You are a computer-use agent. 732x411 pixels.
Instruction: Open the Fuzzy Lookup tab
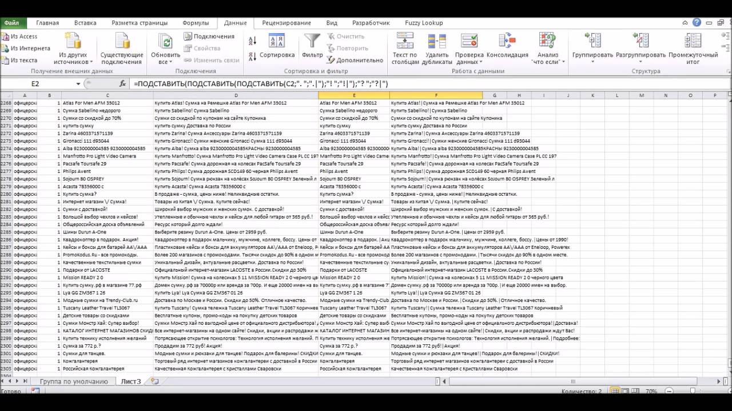[x=424, y=23]
